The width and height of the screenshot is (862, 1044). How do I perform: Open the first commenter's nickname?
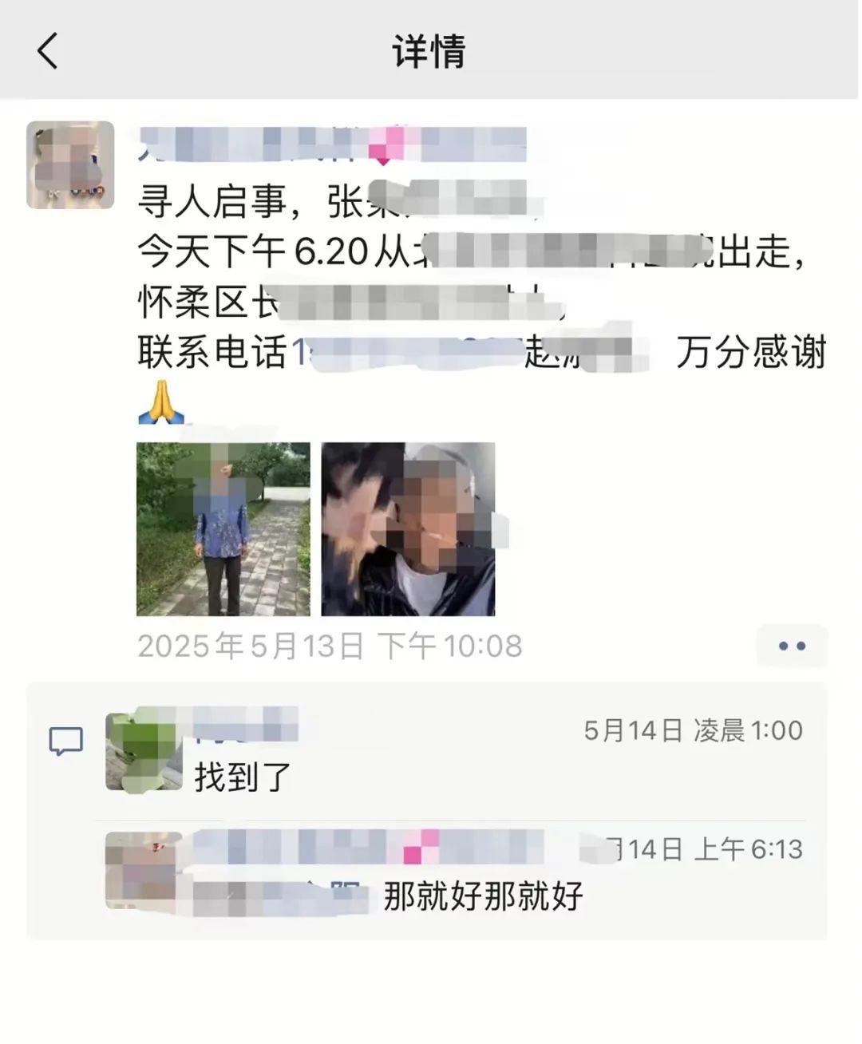pyautogui.click(x=246, y=725)
